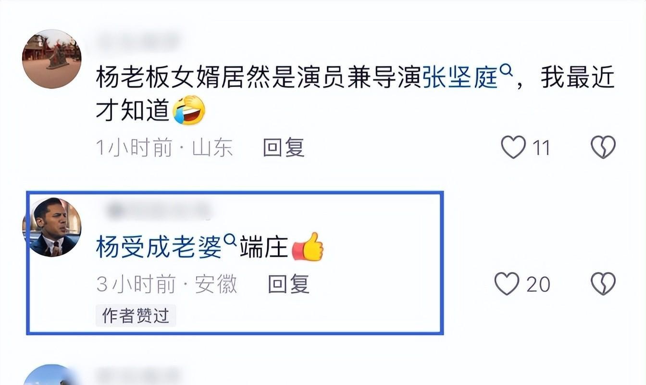View the suited man's avatar profile
The image size is (646, 385).
[51, 227]
